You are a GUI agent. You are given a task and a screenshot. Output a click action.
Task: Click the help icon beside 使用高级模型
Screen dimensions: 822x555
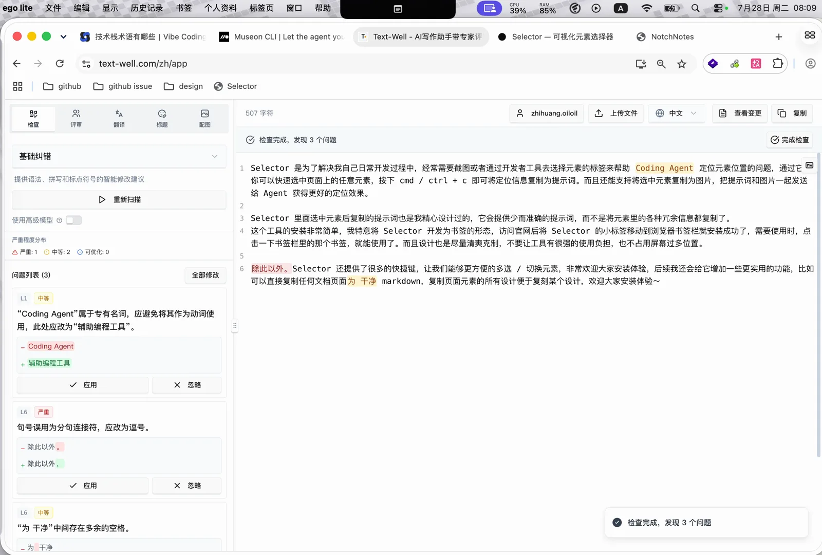coord(59,220)
